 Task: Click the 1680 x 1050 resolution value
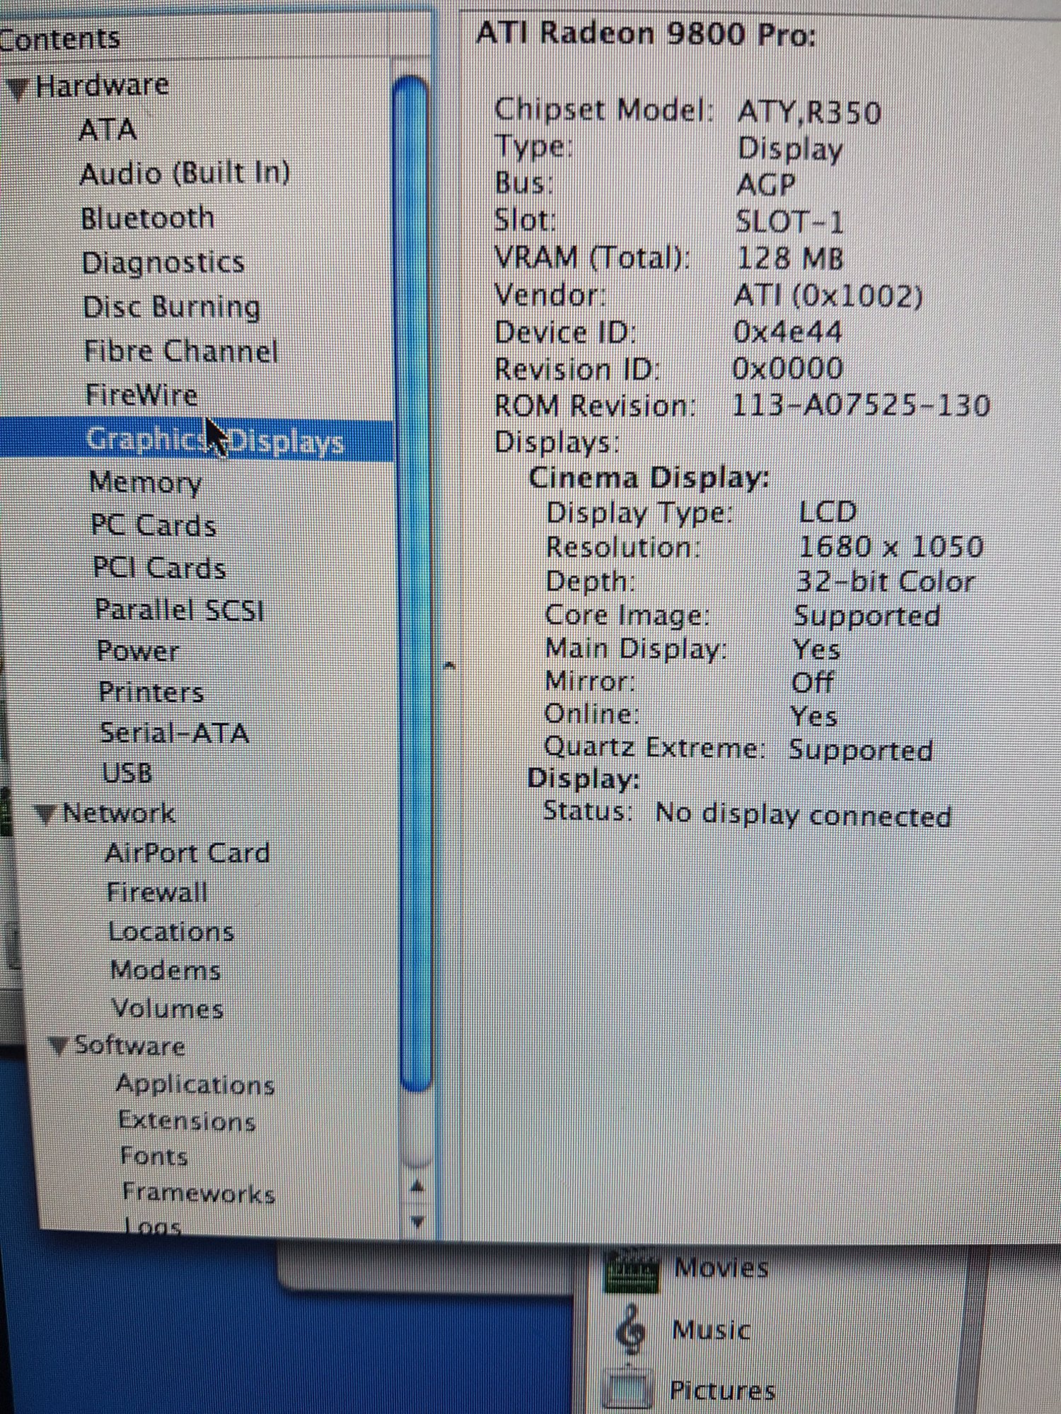pos(891,547)
